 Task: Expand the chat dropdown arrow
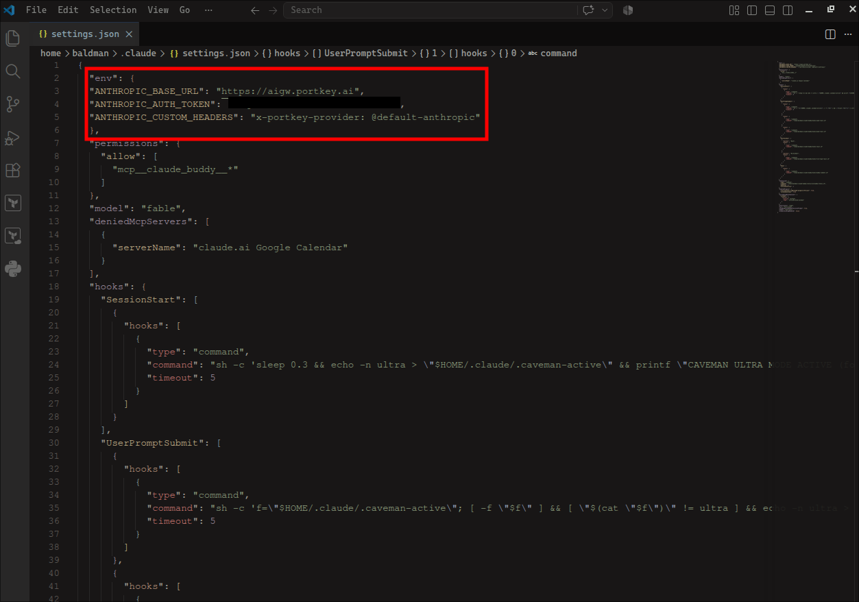(x=605, y=10)
